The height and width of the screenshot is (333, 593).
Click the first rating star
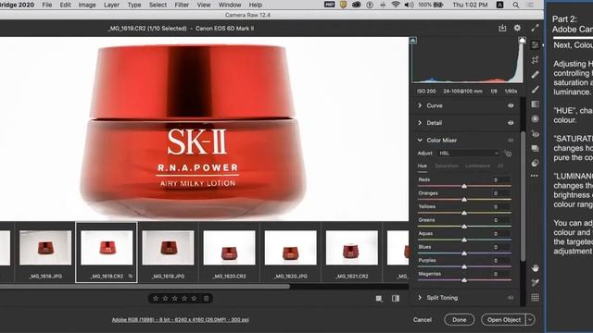pos(156,299)
